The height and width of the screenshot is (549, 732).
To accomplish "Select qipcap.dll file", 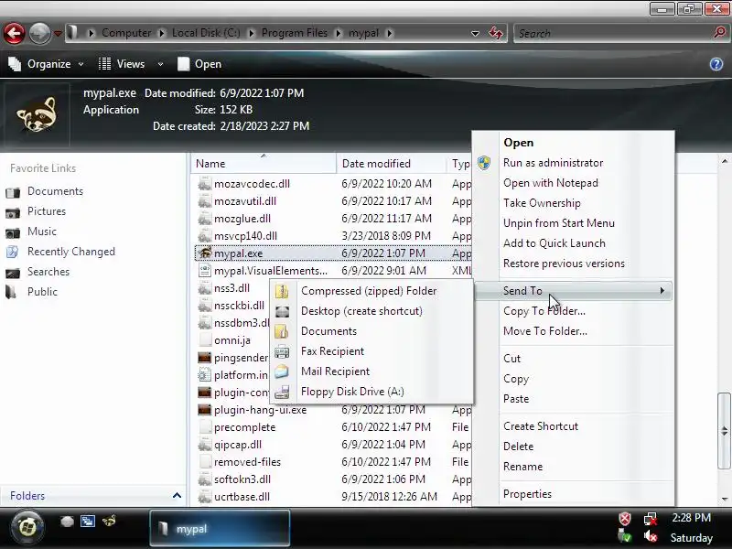I will tap(238, 445).
